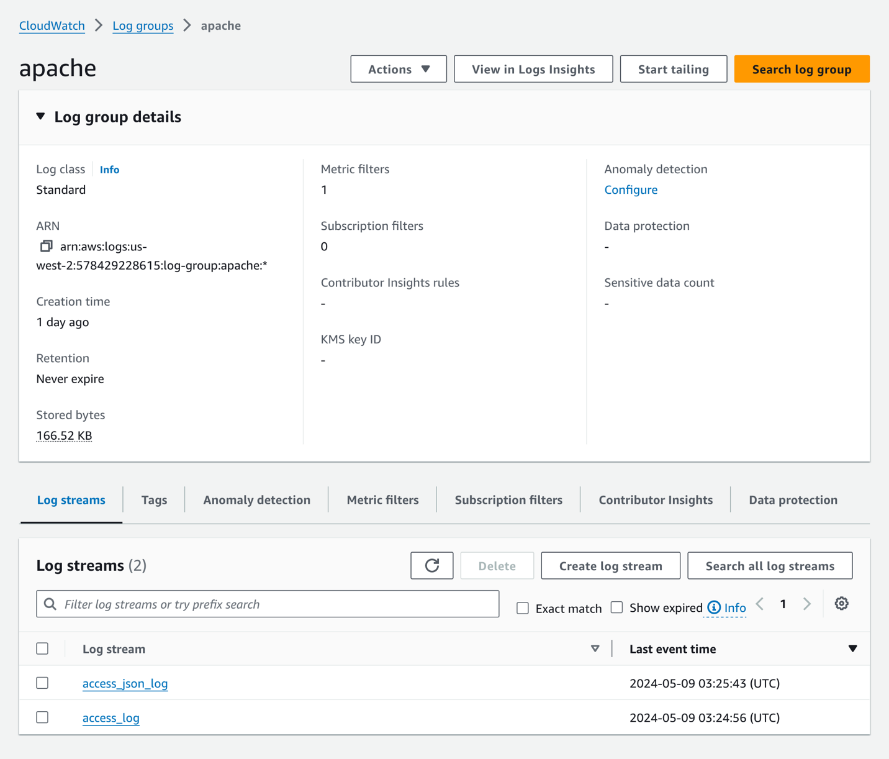Click the search magnifier icon in filter box
The width and height of the screenshot is (889, 759).
[50, 604]
